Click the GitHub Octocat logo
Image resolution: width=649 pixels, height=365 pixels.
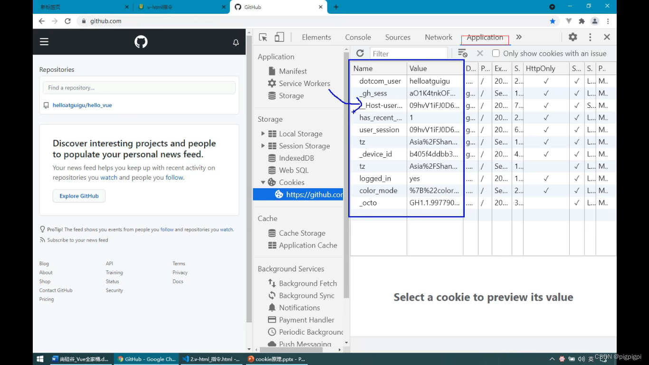pos(141,42)
